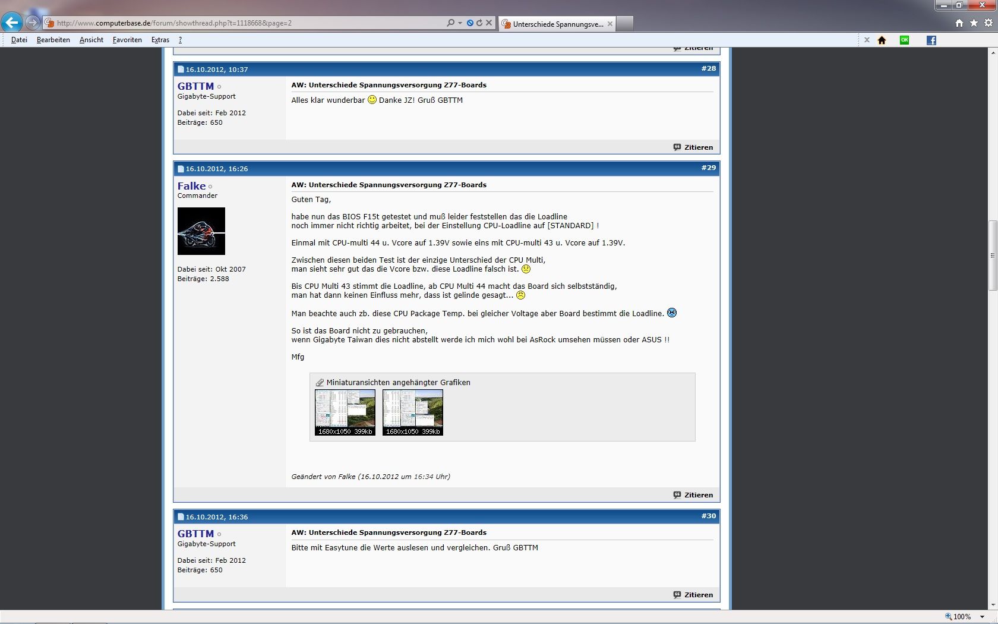The width and height of the screenshot is (998, 624).
Task: Go back with the browser back arrow
Action: [11, 23]
